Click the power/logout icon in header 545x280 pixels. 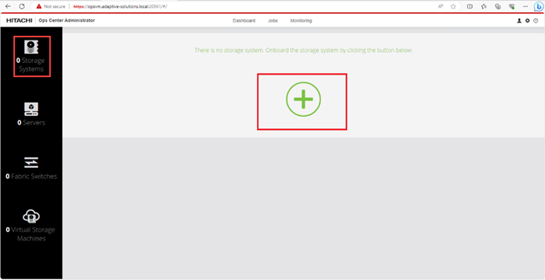tap(536, 21)
